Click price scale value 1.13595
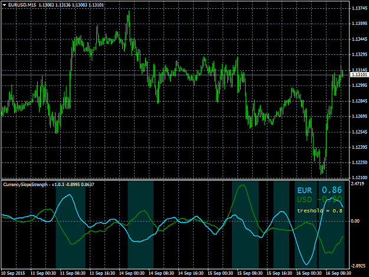Screen dimensions: 369x277 coord(360,24)
